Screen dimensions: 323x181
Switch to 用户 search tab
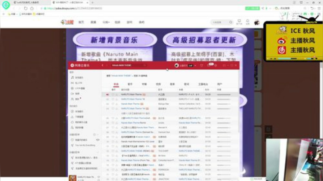[219, 84]
